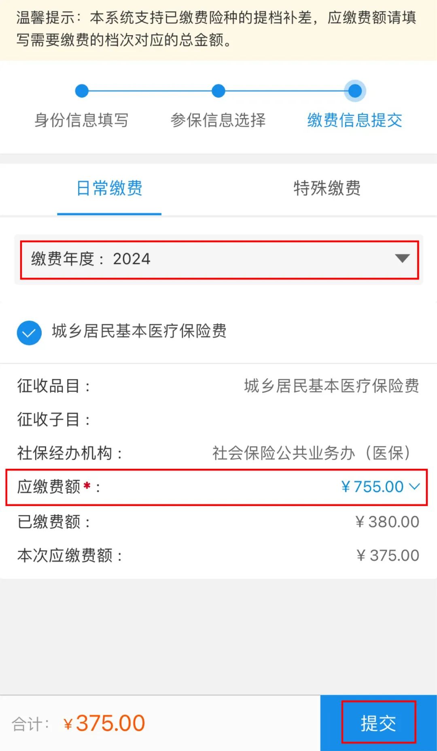Go to 身份信息填写 step

[x=81, y=120]
